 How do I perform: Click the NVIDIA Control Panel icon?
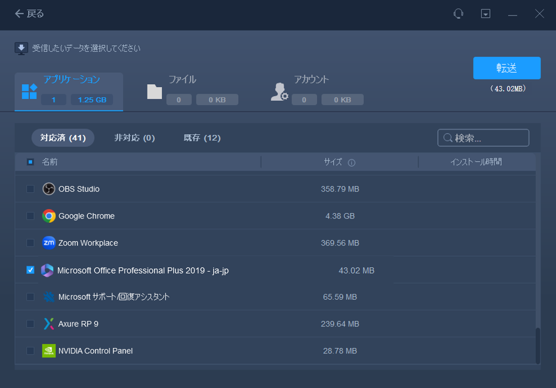[x=48, y=351]
